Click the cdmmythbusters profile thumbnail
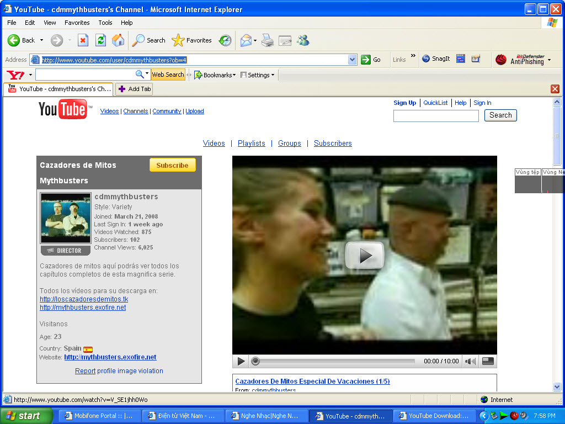Image resolution: width=565 pixels, height=424 pixels. [x=66, y=218]
